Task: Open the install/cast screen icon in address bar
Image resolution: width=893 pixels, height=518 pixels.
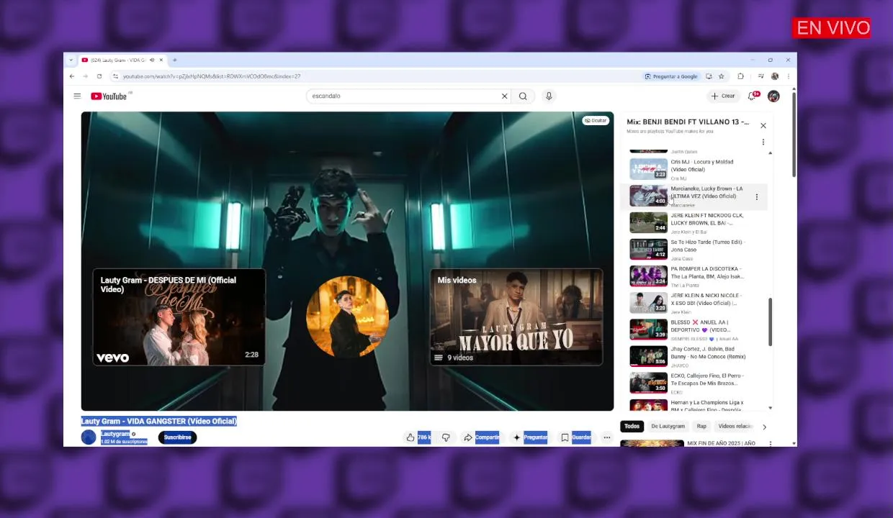Action: (x=709, y=76)
